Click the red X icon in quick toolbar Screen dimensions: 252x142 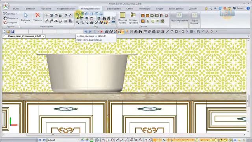click(101, 32)
